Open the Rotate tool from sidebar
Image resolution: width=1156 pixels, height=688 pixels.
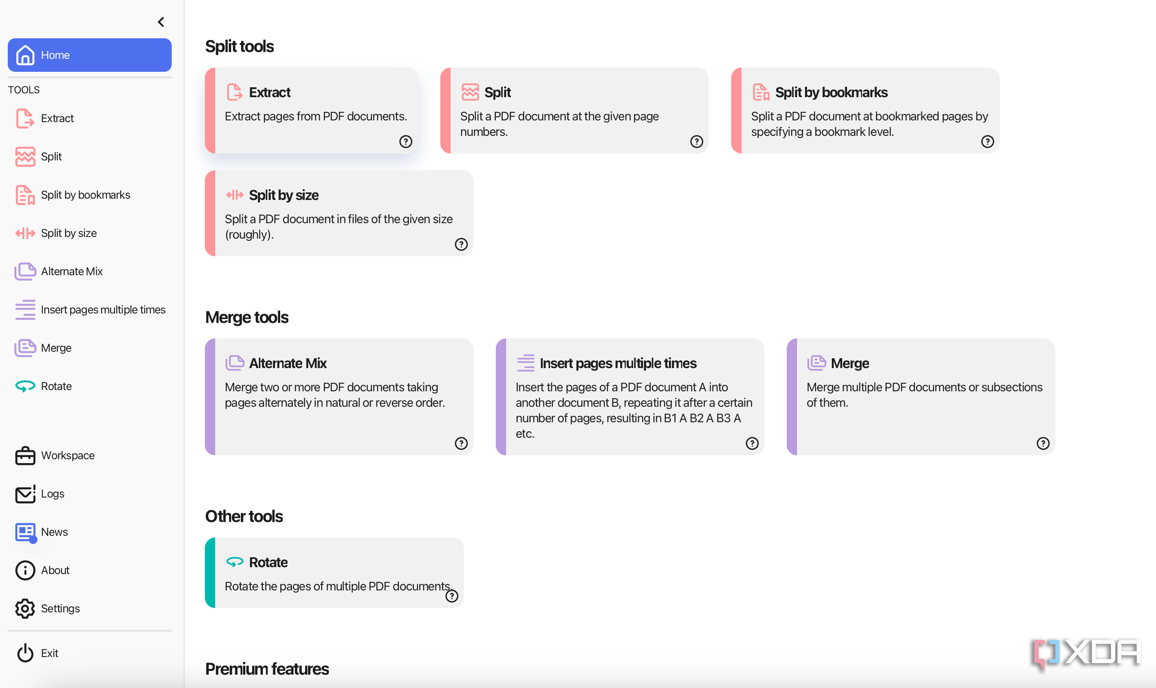(56, 386)
